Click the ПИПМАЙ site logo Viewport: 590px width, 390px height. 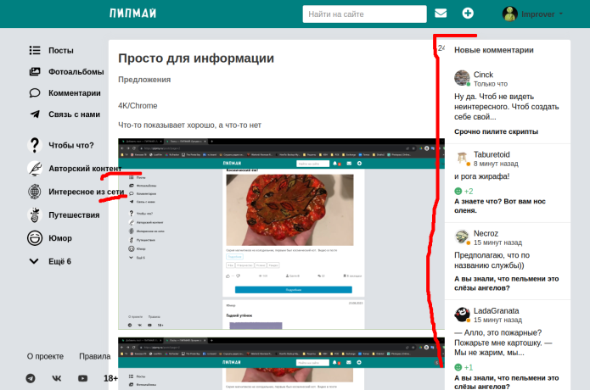132,14
